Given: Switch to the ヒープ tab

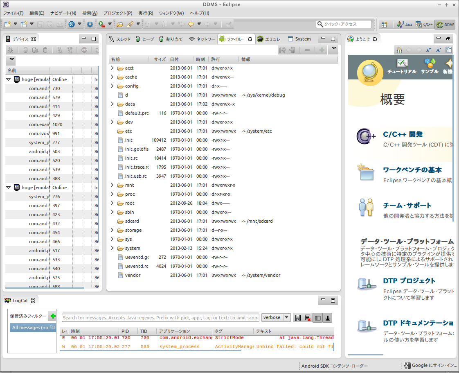Looking at the screenshot, I should [145, 39].
